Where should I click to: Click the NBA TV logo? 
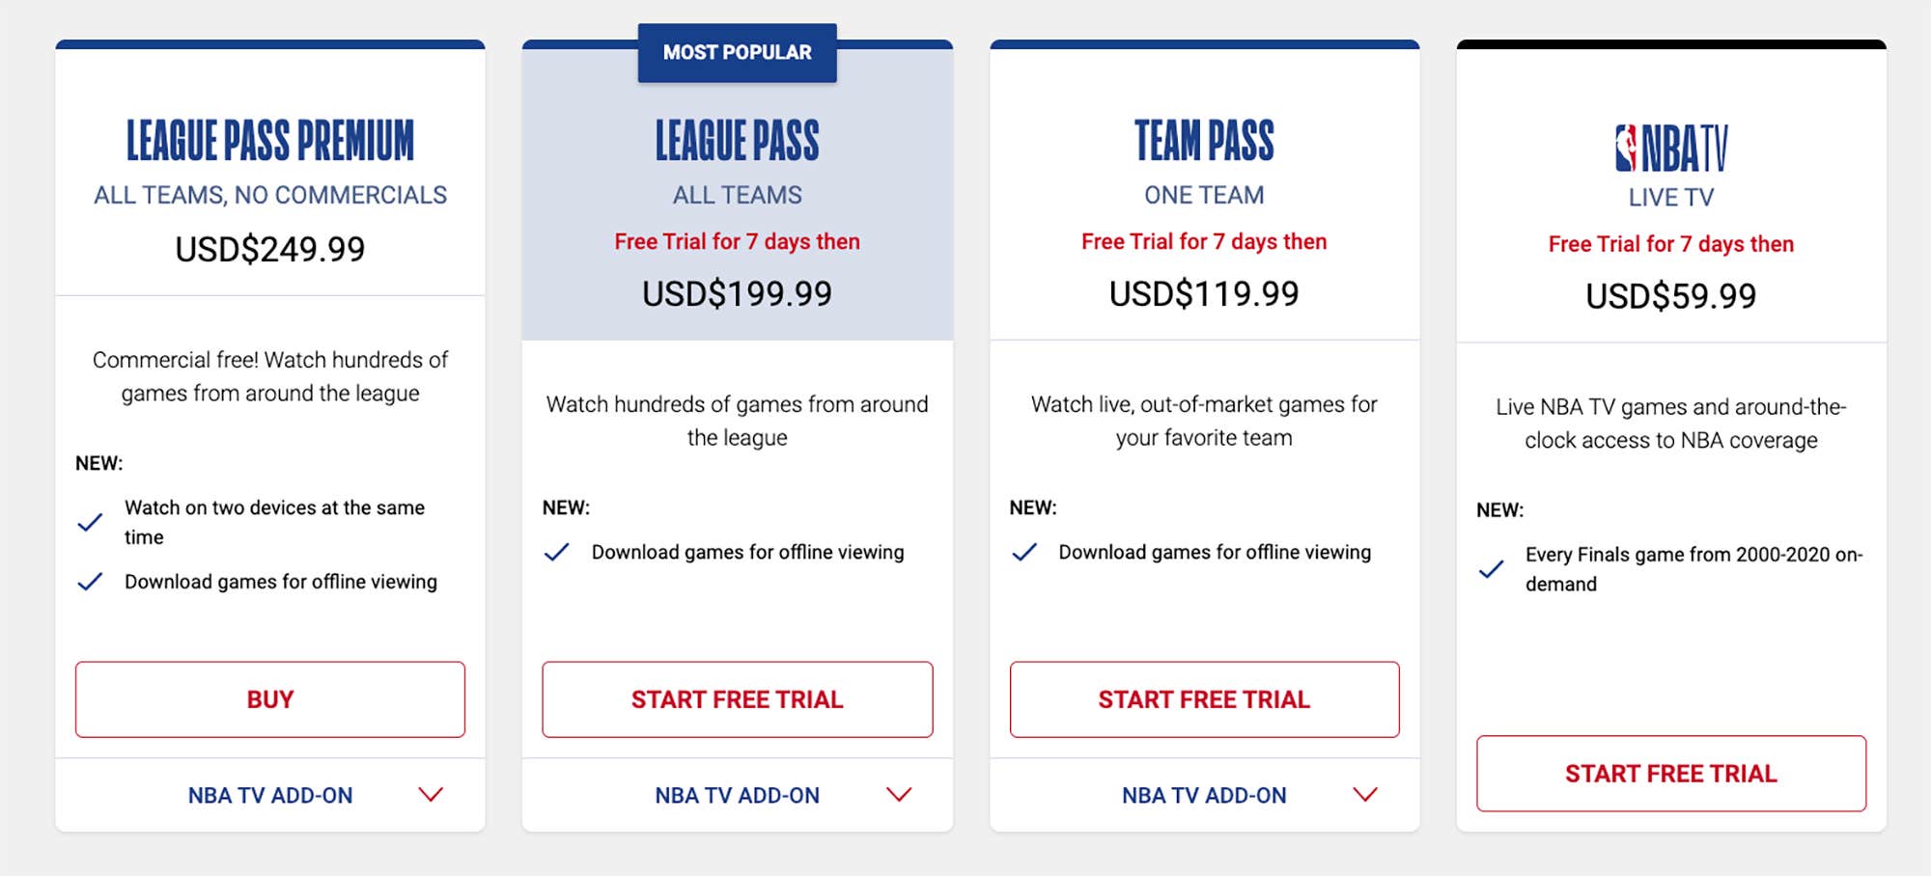click(x=1671, y=148)
